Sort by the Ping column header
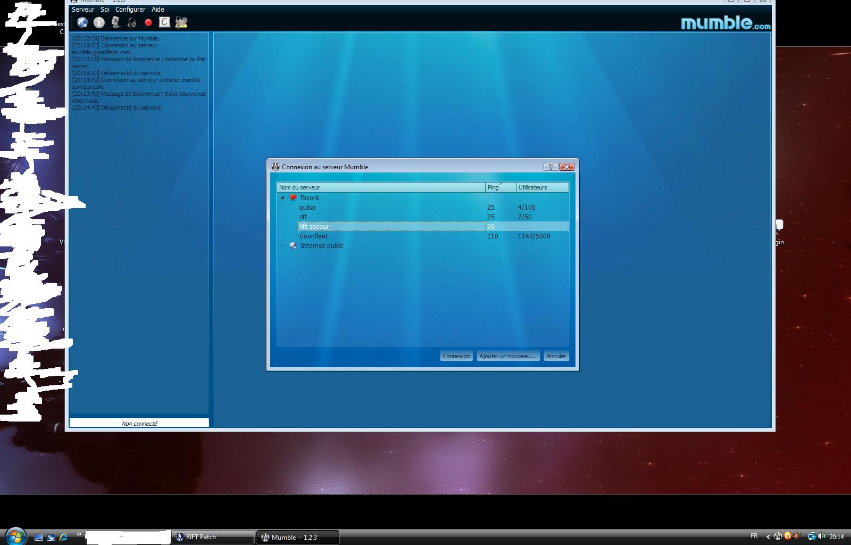The width and height of the screenshot is (851, 545). click(500, 187)
